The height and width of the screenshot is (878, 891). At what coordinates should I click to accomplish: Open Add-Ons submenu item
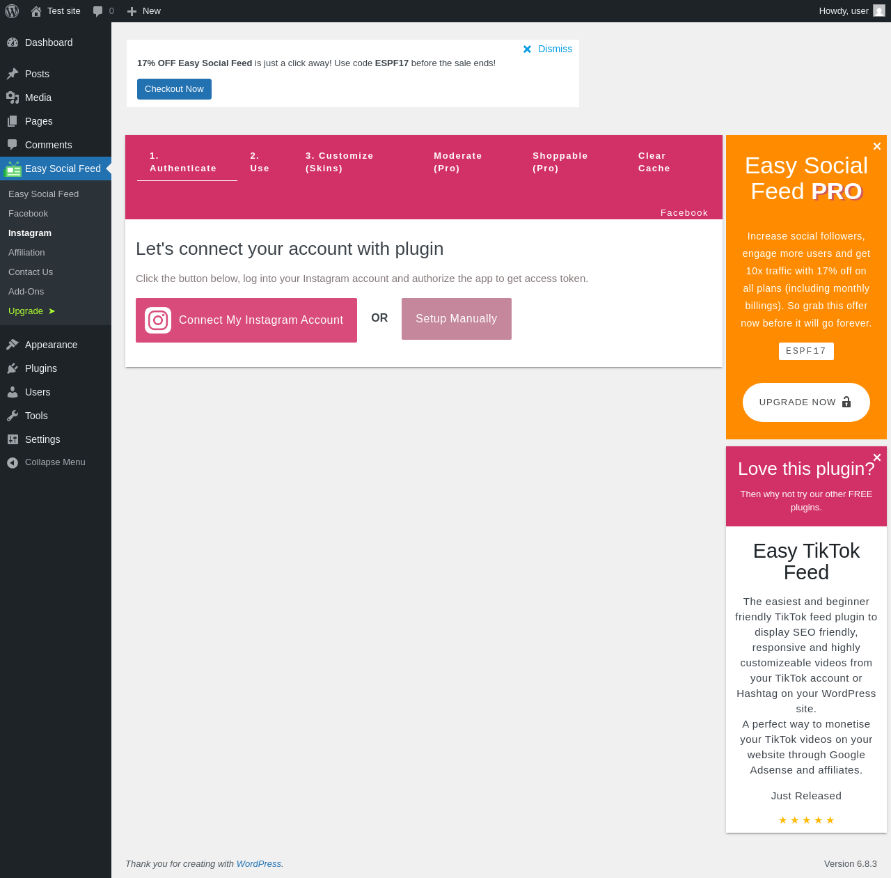[56, 292]
